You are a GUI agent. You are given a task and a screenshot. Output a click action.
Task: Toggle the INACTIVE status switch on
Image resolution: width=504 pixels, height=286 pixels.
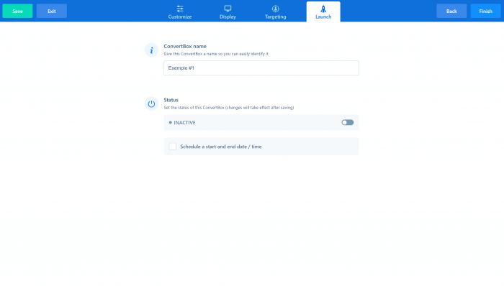(348, 122)
